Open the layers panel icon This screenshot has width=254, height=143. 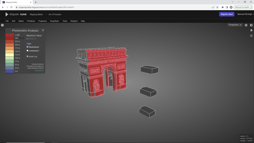[x=251, y=30]
